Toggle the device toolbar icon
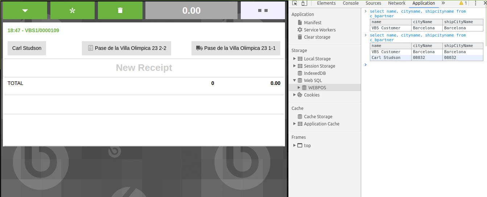This screenshot has width=487, height=197. tap(304, 3)
